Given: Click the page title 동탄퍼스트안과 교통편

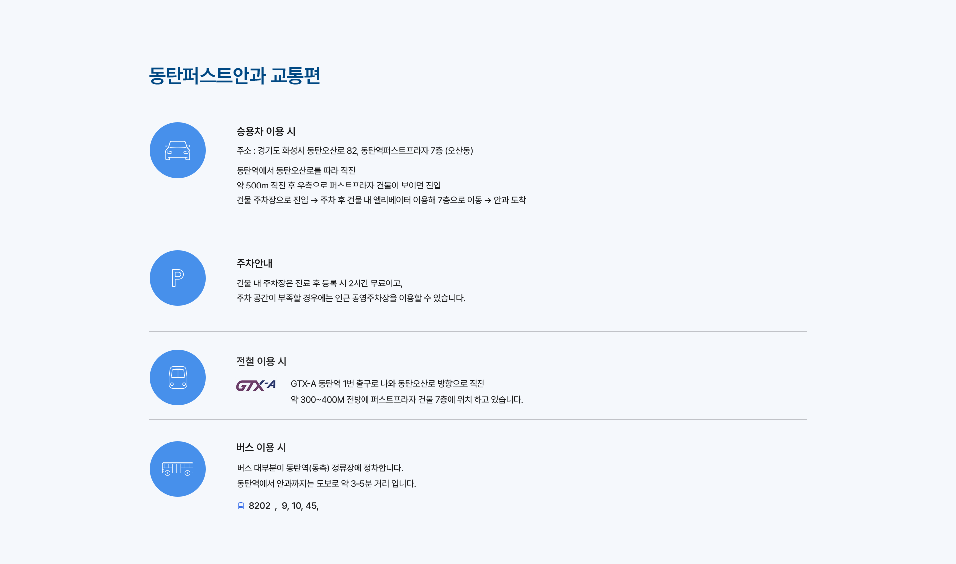Looking at the screenshot, I should coord(235,76).
